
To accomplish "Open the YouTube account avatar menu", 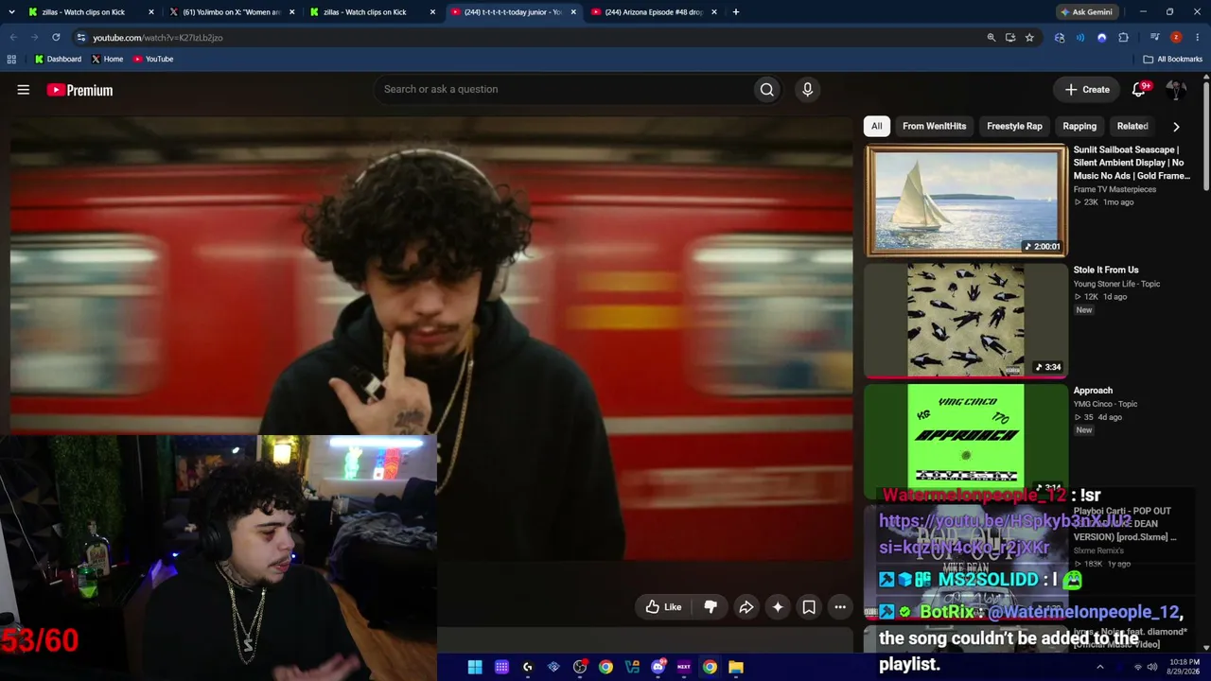I will [1176, 89].
